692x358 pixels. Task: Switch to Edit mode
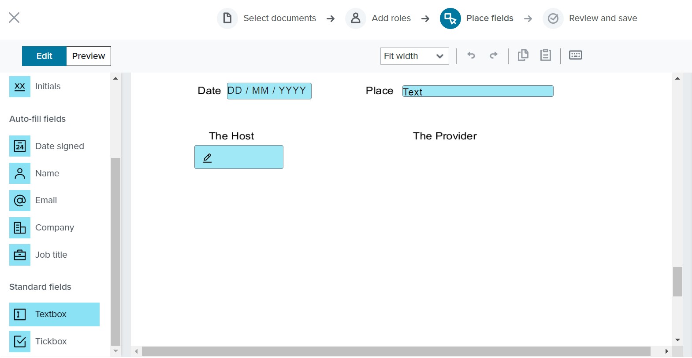coord(44,56)
